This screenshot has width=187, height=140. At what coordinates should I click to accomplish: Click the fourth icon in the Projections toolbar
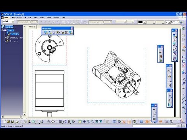[x=58, y=32]
